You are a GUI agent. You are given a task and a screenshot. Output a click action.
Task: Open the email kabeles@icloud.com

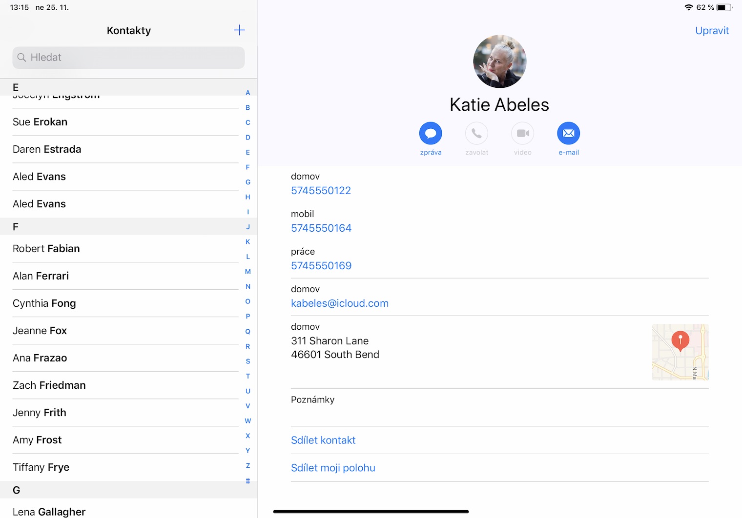click(340, 303)
